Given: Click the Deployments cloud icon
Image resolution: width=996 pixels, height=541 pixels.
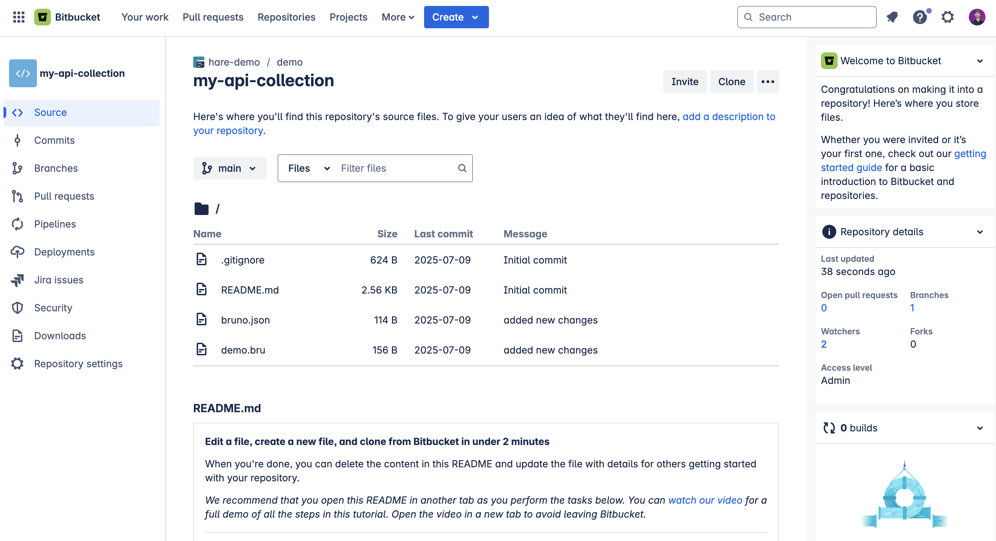Looking at the screenshot, I should tap(17, 252).
